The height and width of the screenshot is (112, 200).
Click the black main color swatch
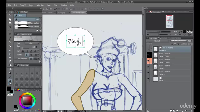pos(9,89)
